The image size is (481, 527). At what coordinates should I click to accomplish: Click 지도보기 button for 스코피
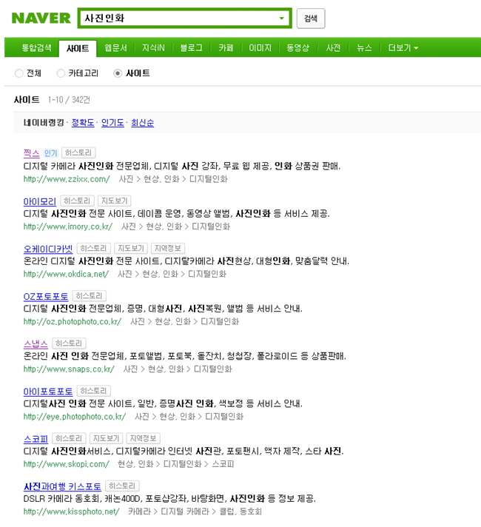[x=107, y=438]
